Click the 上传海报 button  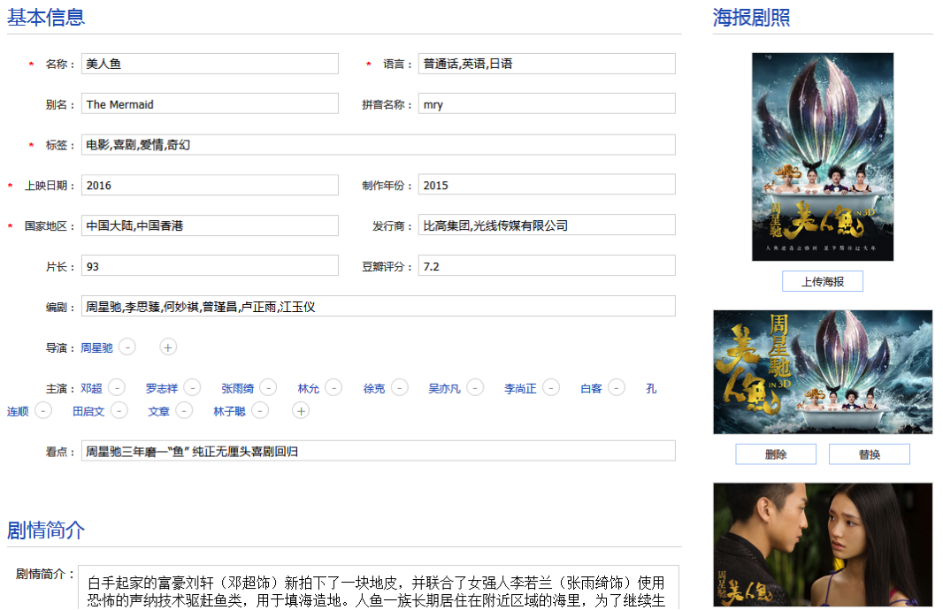pos(822,281)
